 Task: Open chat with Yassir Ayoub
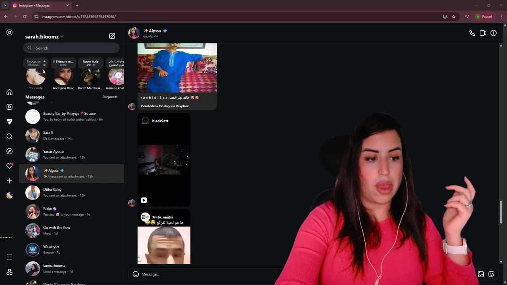[x=71, y=154]
